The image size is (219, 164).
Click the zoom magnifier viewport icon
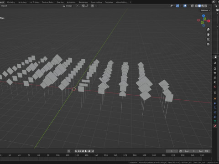pos(208,30)
